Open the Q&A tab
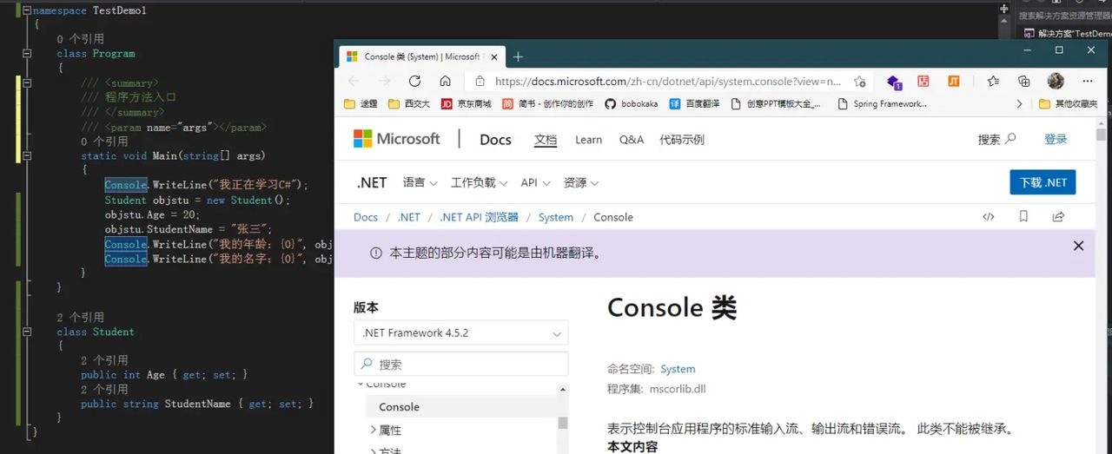 [x=632, y=140]
